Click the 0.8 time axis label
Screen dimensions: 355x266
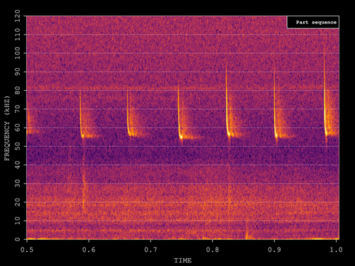click(212, 250)
